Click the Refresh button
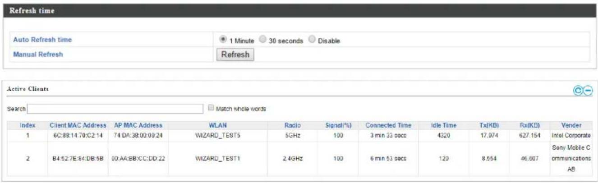 (x=235, y=54)
